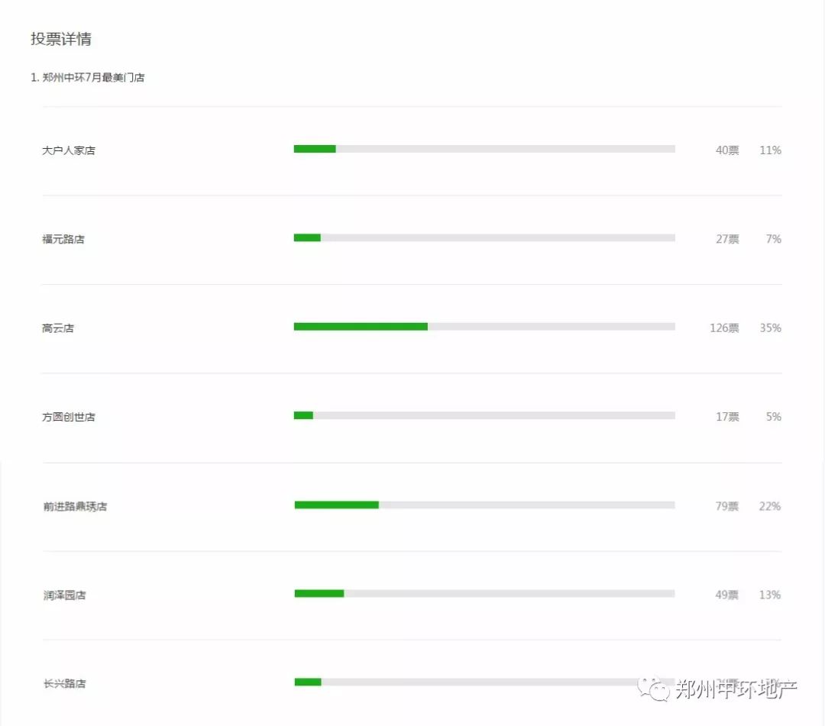Click the 大户人家店 progress bar

pyautogui.click(x=484, y=149)
